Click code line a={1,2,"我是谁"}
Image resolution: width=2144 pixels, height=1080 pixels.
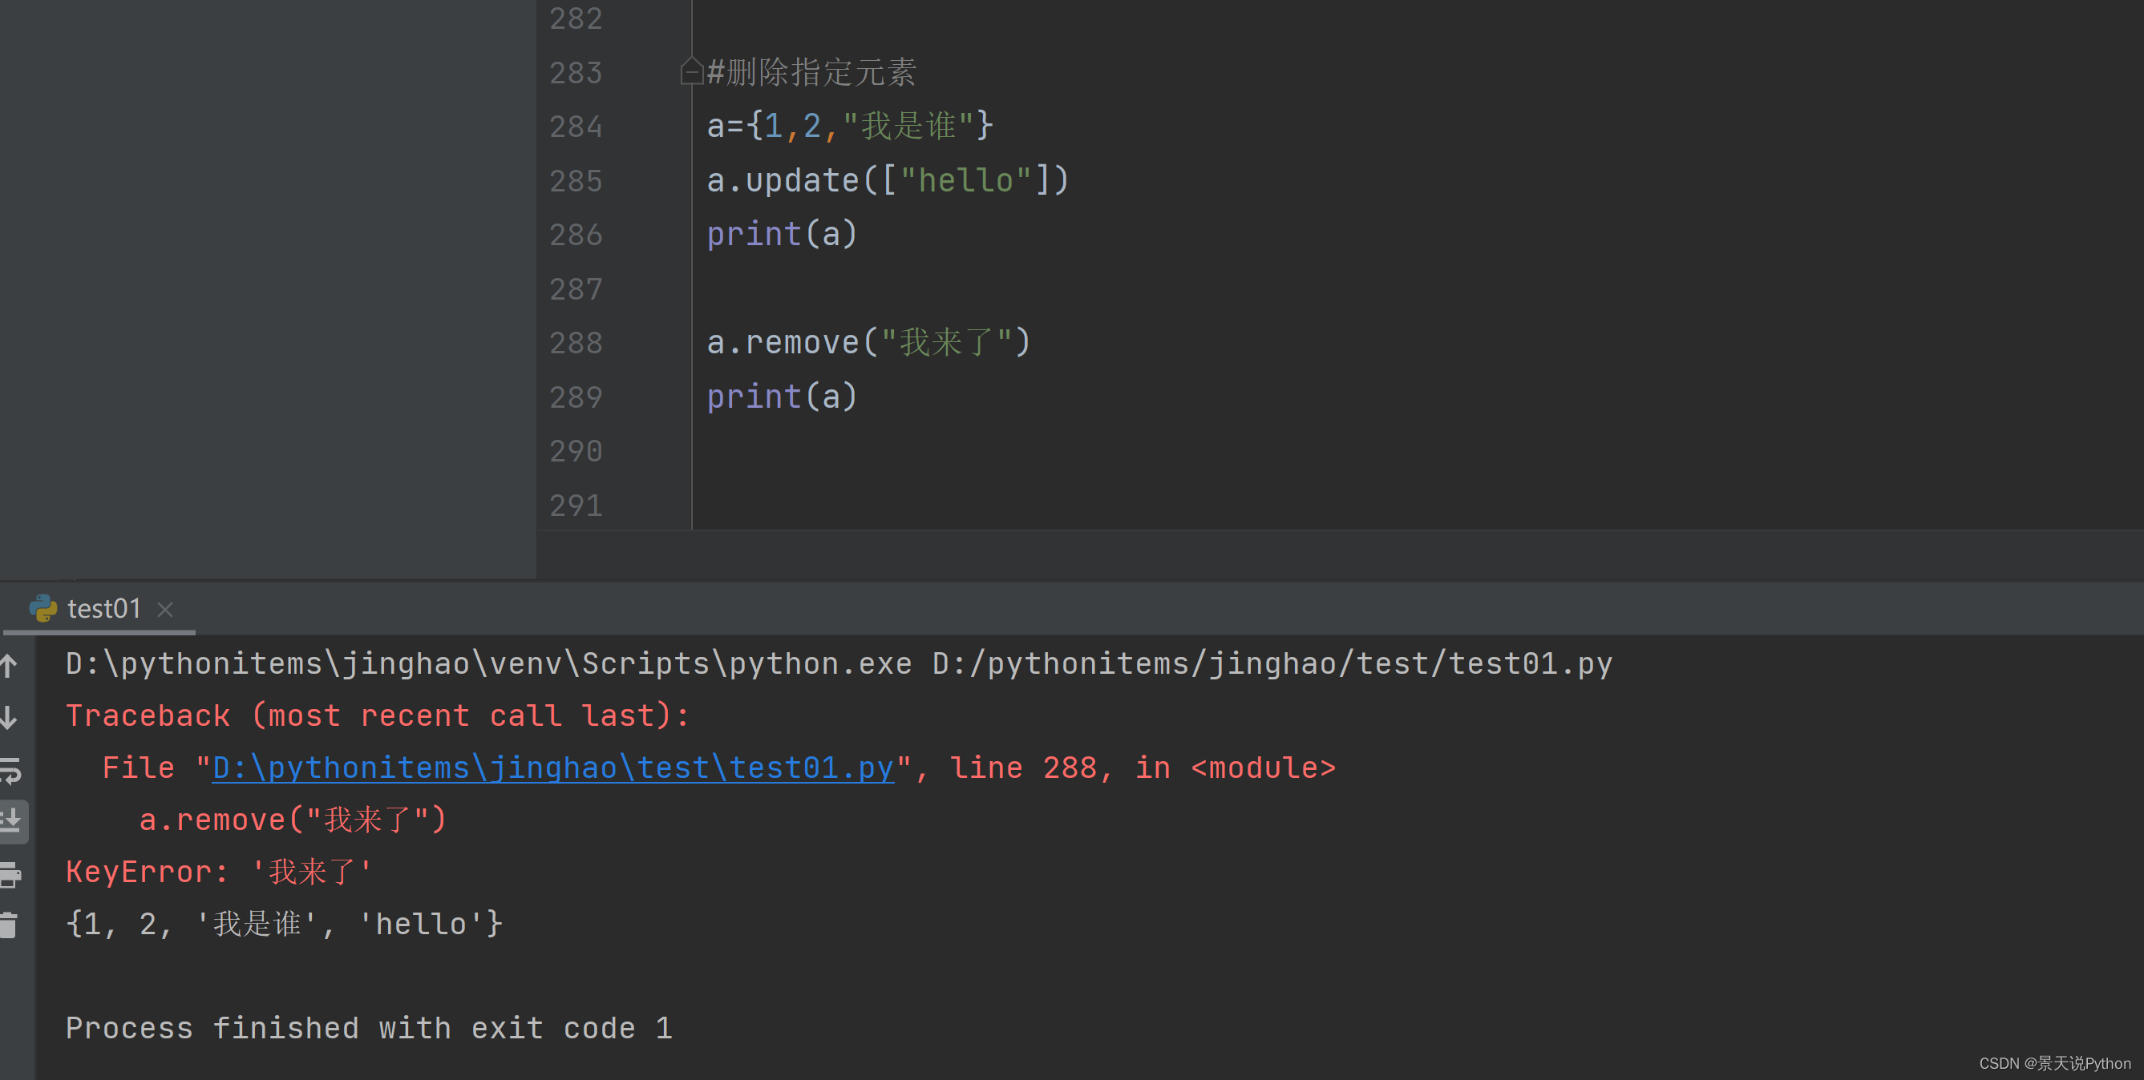click(850, 126)
